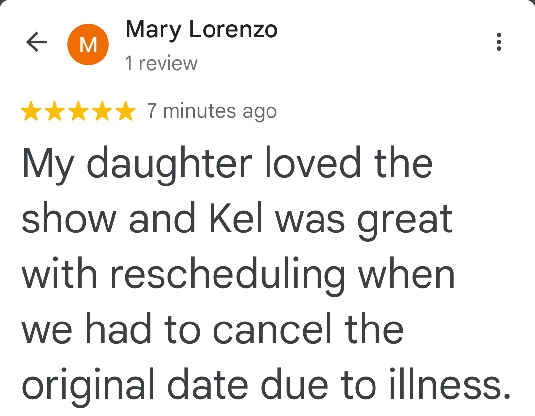This screenshot has width=535, height=416.
Task: Open Mary Lorenzo's profile name
Action: pos(202,30)
